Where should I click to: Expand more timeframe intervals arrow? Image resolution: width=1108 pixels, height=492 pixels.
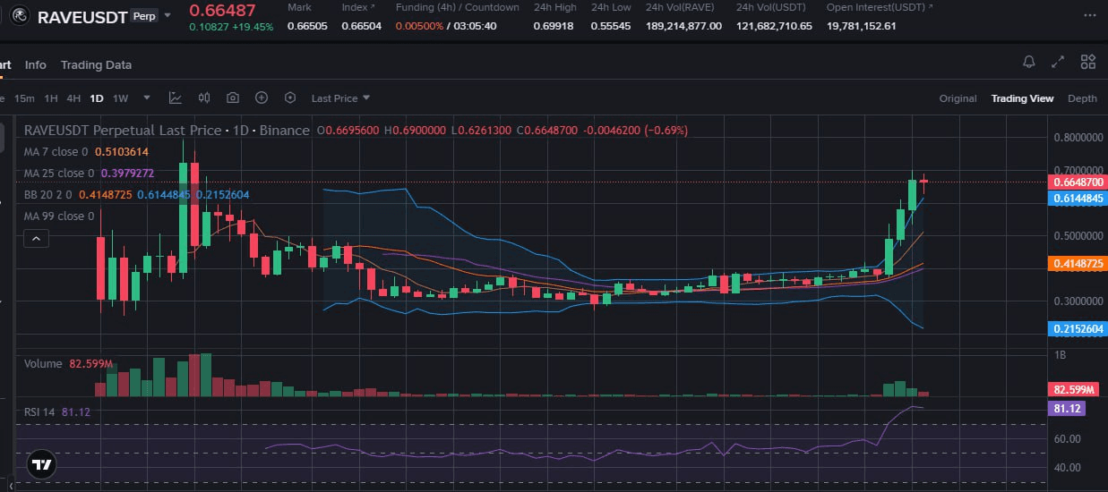click(146, 98)
